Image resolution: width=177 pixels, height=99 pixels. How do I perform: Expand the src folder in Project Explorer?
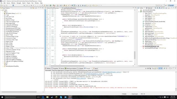[x=3, y=12]
